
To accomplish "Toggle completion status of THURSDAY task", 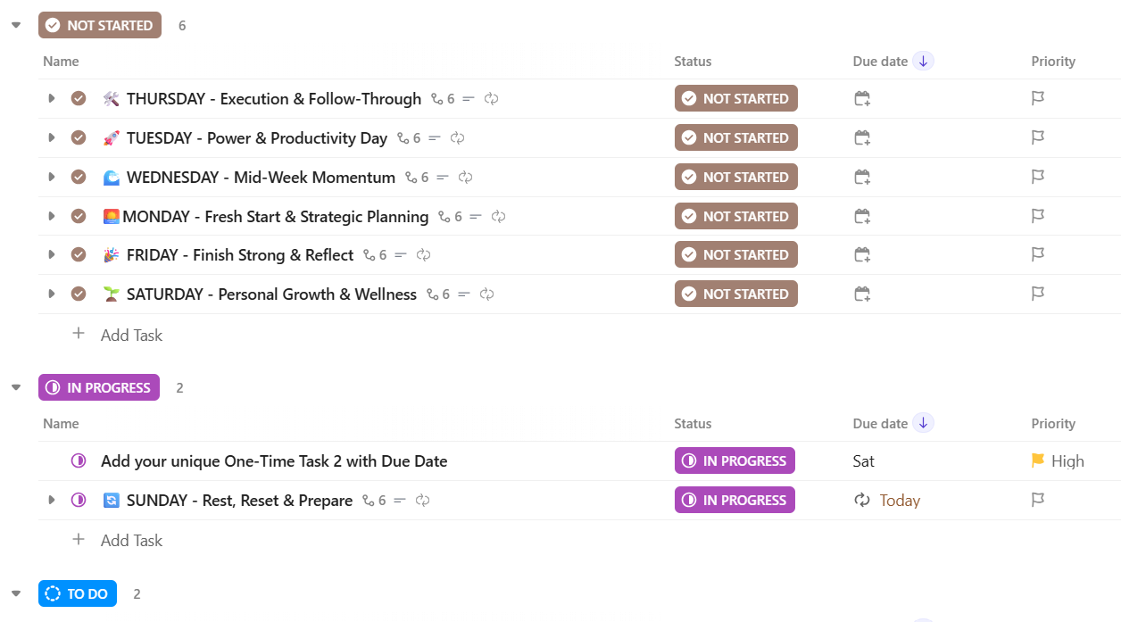I will [79, 98].
